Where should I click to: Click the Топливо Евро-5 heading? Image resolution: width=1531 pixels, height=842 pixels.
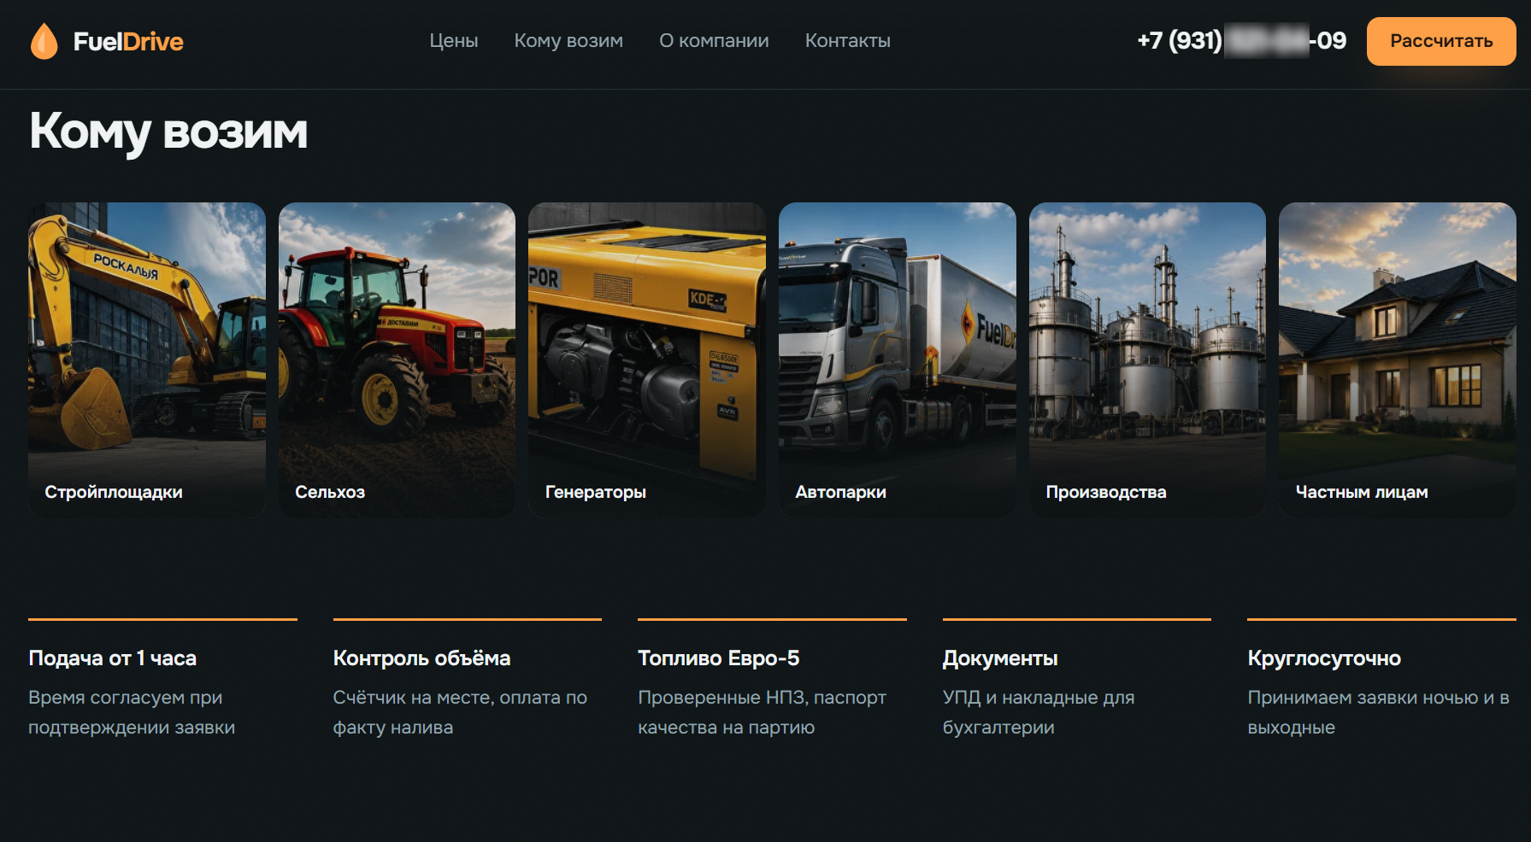point(719,658)
